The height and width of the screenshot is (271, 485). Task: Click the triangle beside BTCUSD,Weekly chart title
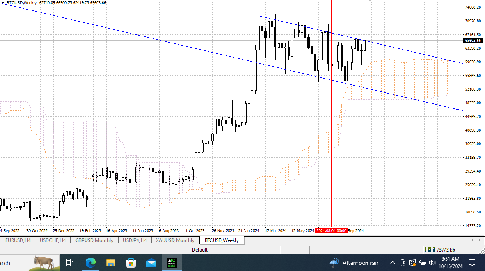(3, 3)
